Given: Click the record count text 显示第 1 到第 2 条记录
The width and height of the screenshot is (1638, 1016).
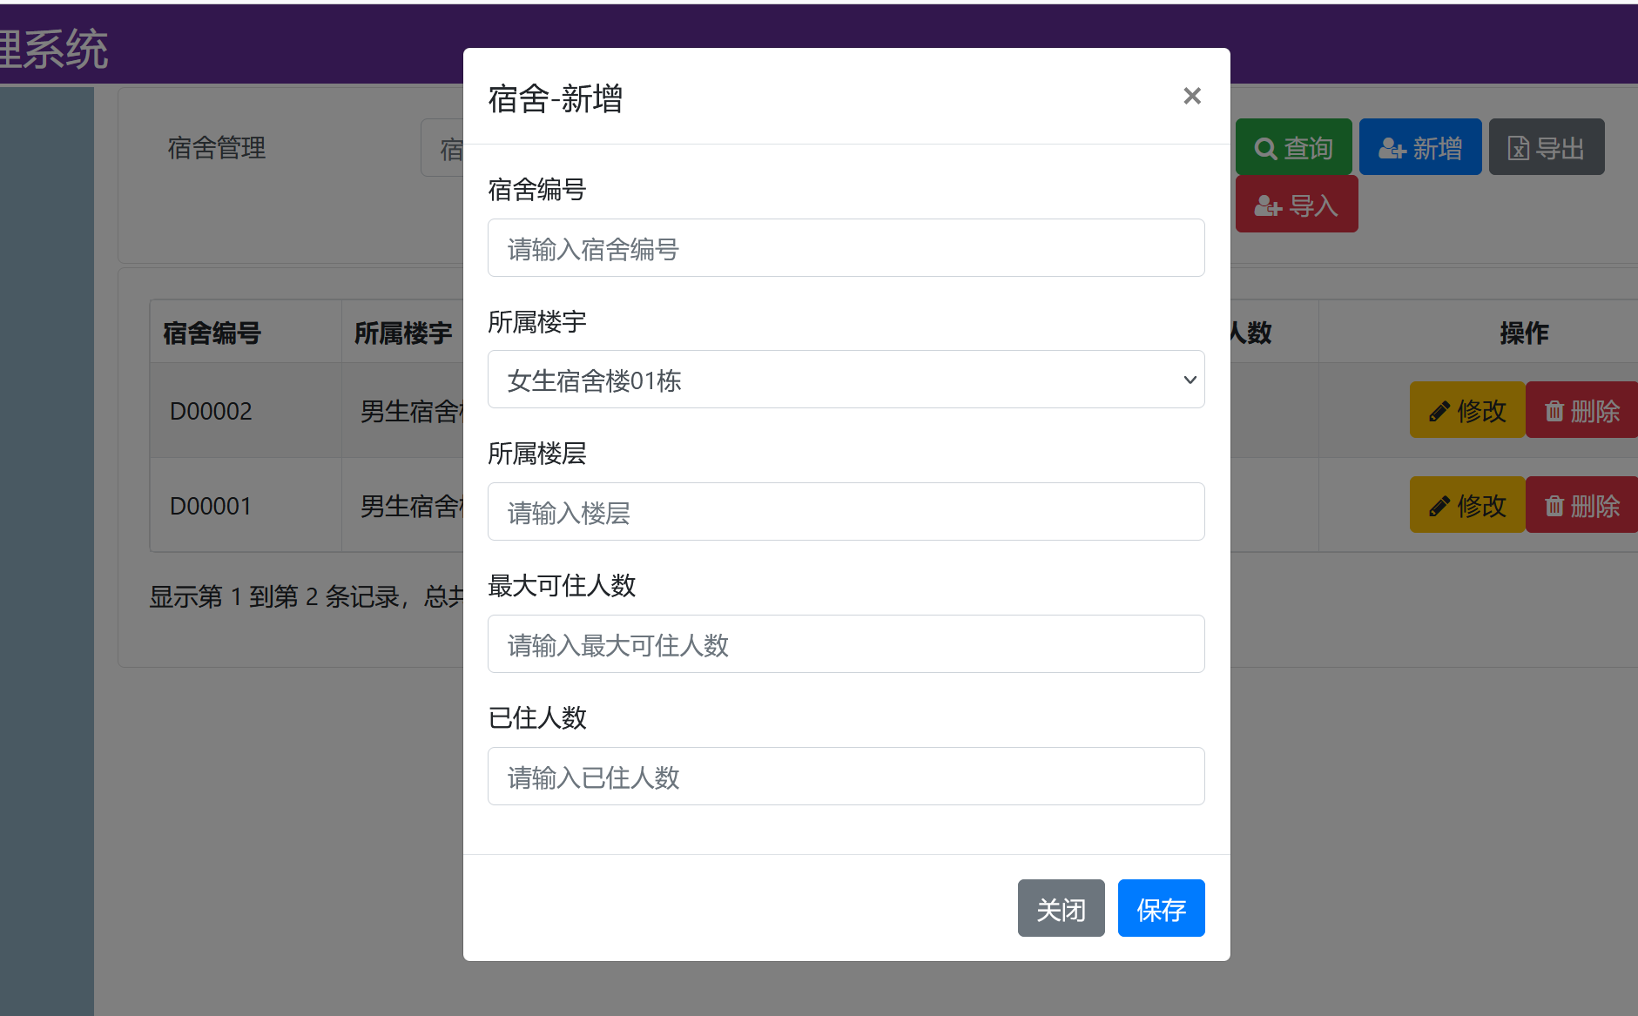Looking at the screenshot, I should pos(273,596).
